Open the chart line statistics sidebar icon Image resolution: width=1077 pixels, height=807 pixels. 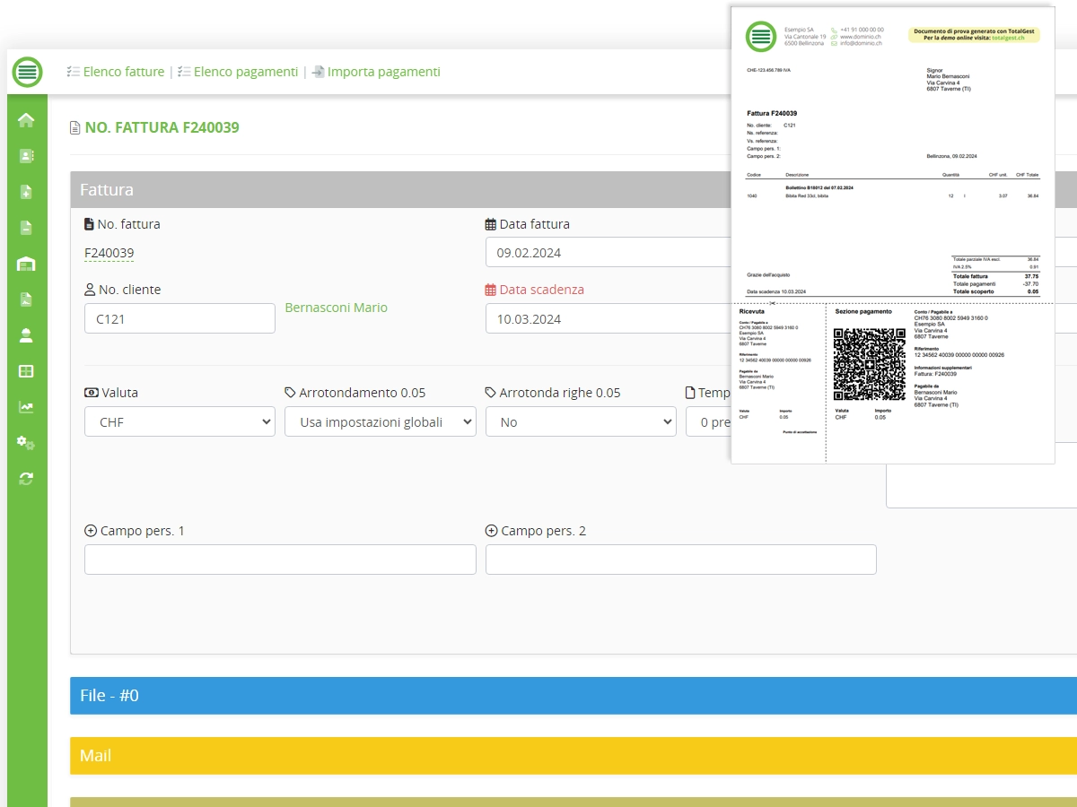click(x=26, y=407)
